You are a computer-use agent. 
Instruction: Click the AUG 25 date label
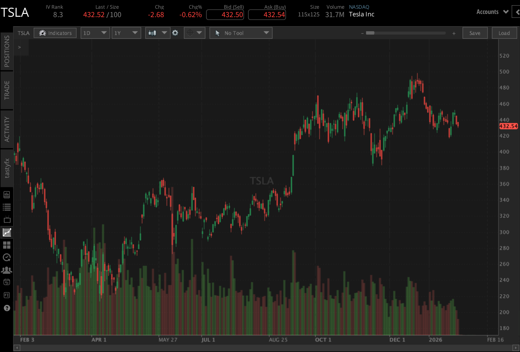[x=278, y=340]
